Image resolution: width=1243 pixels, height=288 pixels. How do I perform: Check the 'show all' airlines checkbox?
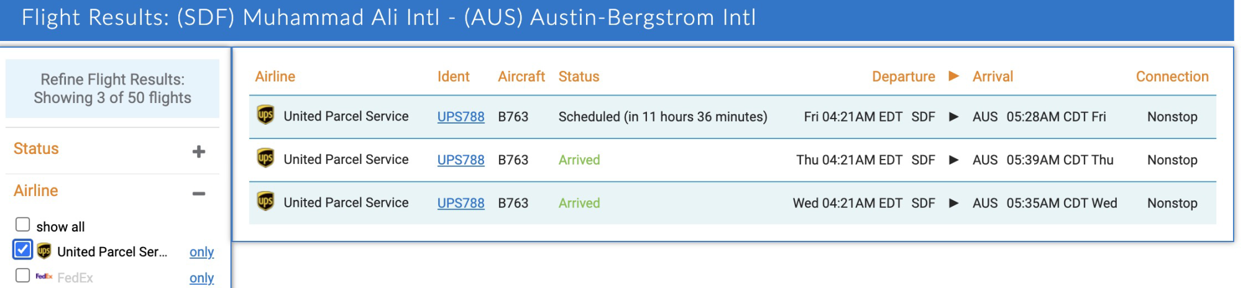pyautogui.click(x=23, y=225)
